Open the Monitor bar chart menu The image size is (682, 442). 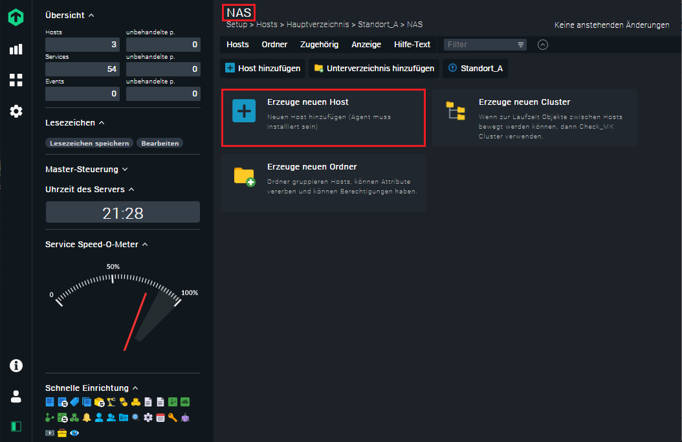click(16, 49)
